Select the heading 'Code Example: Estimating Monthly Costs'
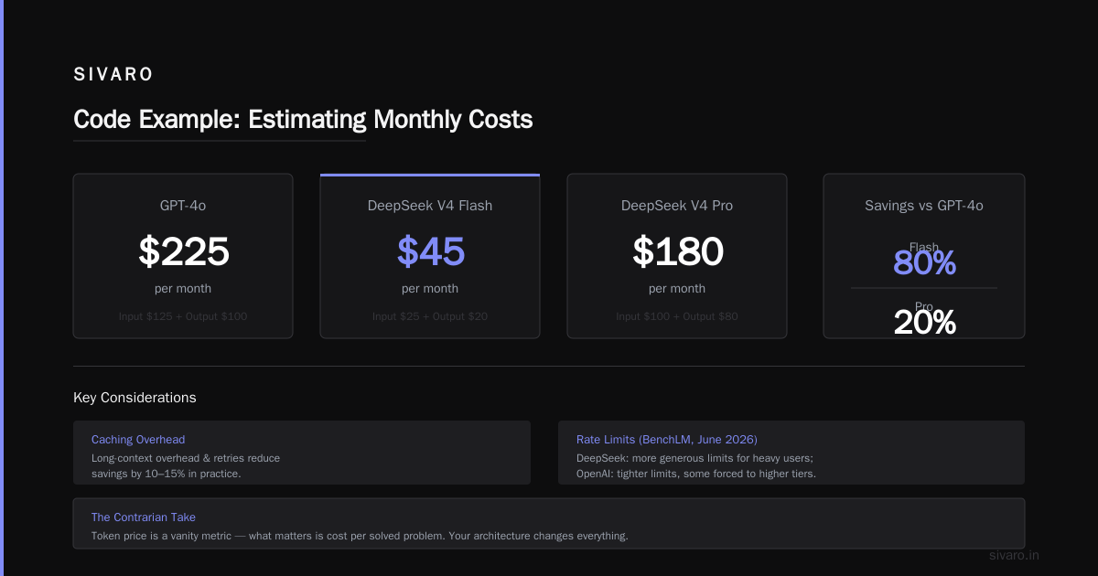 coord(303,119)
